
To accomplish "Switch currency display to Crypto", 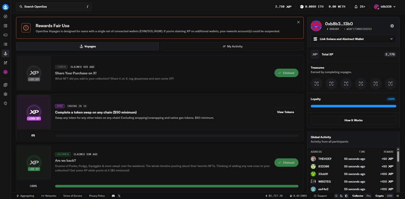I will pos(380,196).
